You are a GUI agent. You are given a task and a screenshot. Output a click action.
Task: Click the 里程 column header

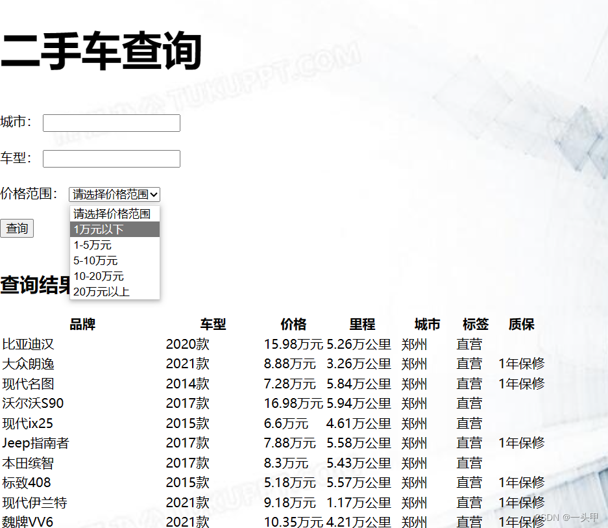pos(362,324)
